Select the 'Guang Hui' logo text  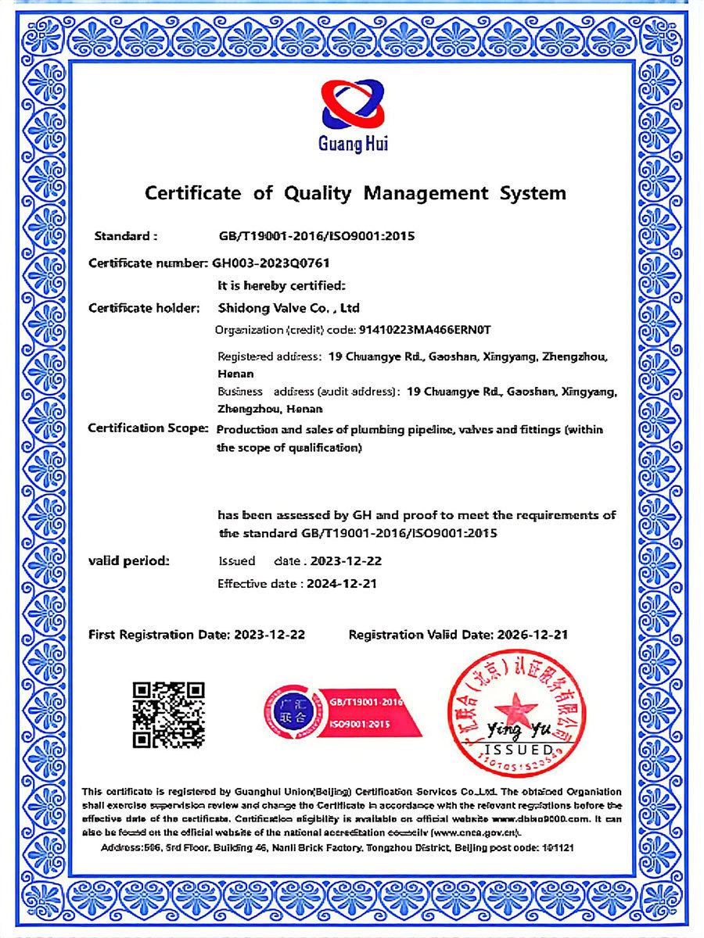pos(353,144)
